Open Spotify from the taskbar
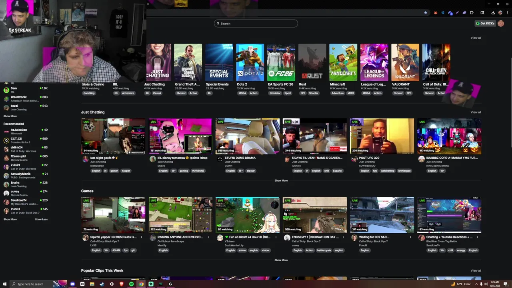Viewport: 512px width, 288px height. point(131,284)
